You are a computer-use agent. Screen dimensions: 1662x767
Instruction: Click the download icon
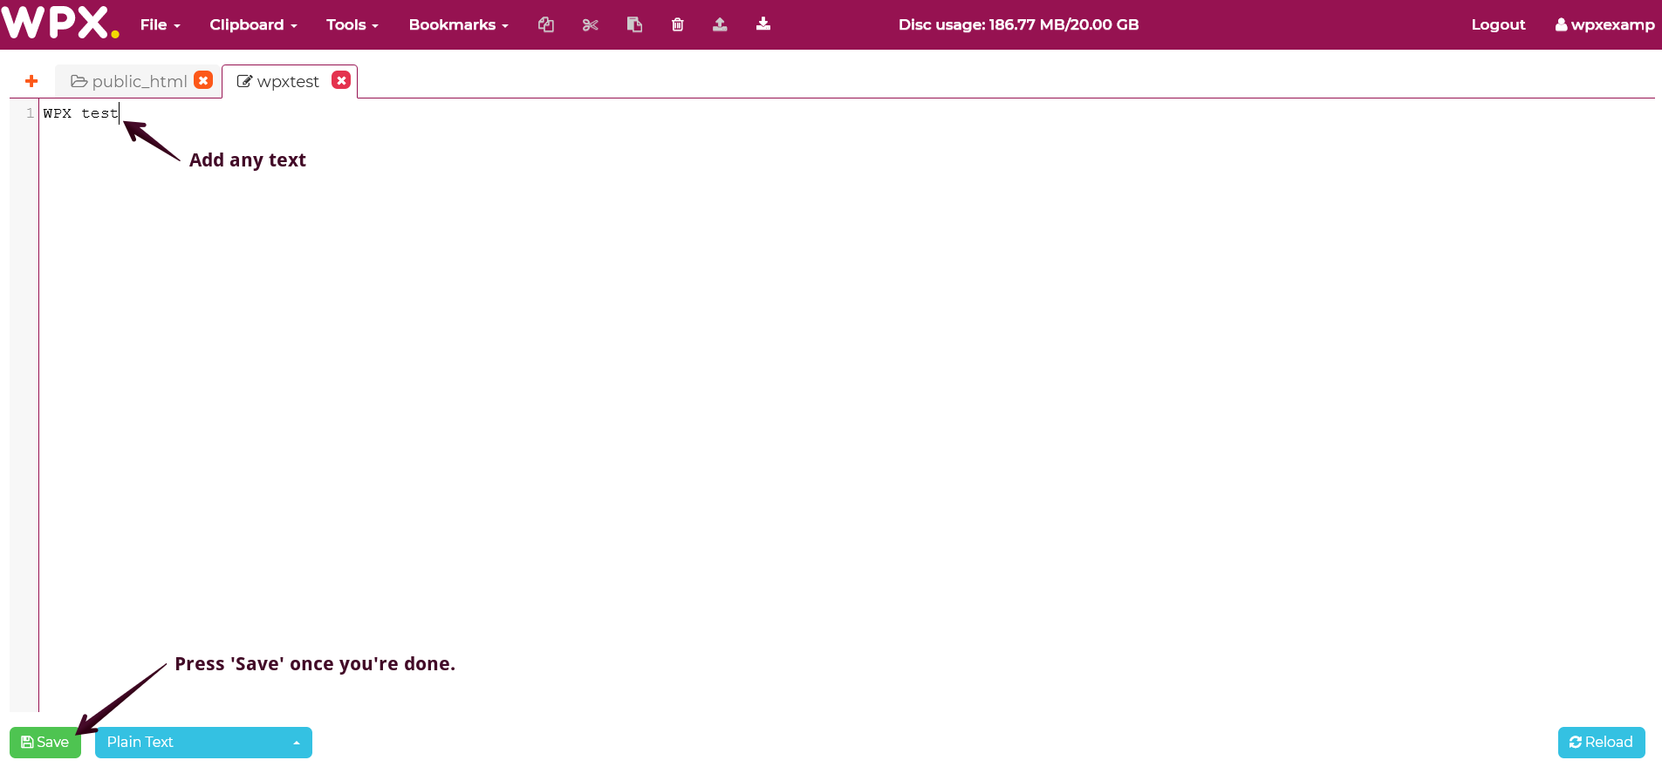click(x=763, y=24)
